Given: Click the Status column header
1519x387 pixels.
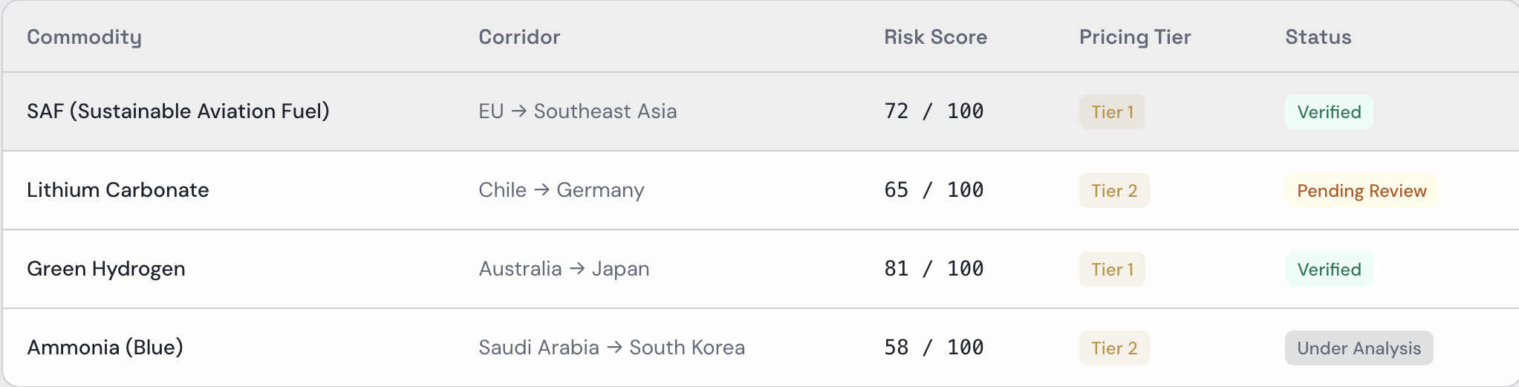Looking at the screenshot, I should (x=1318, y=37).
